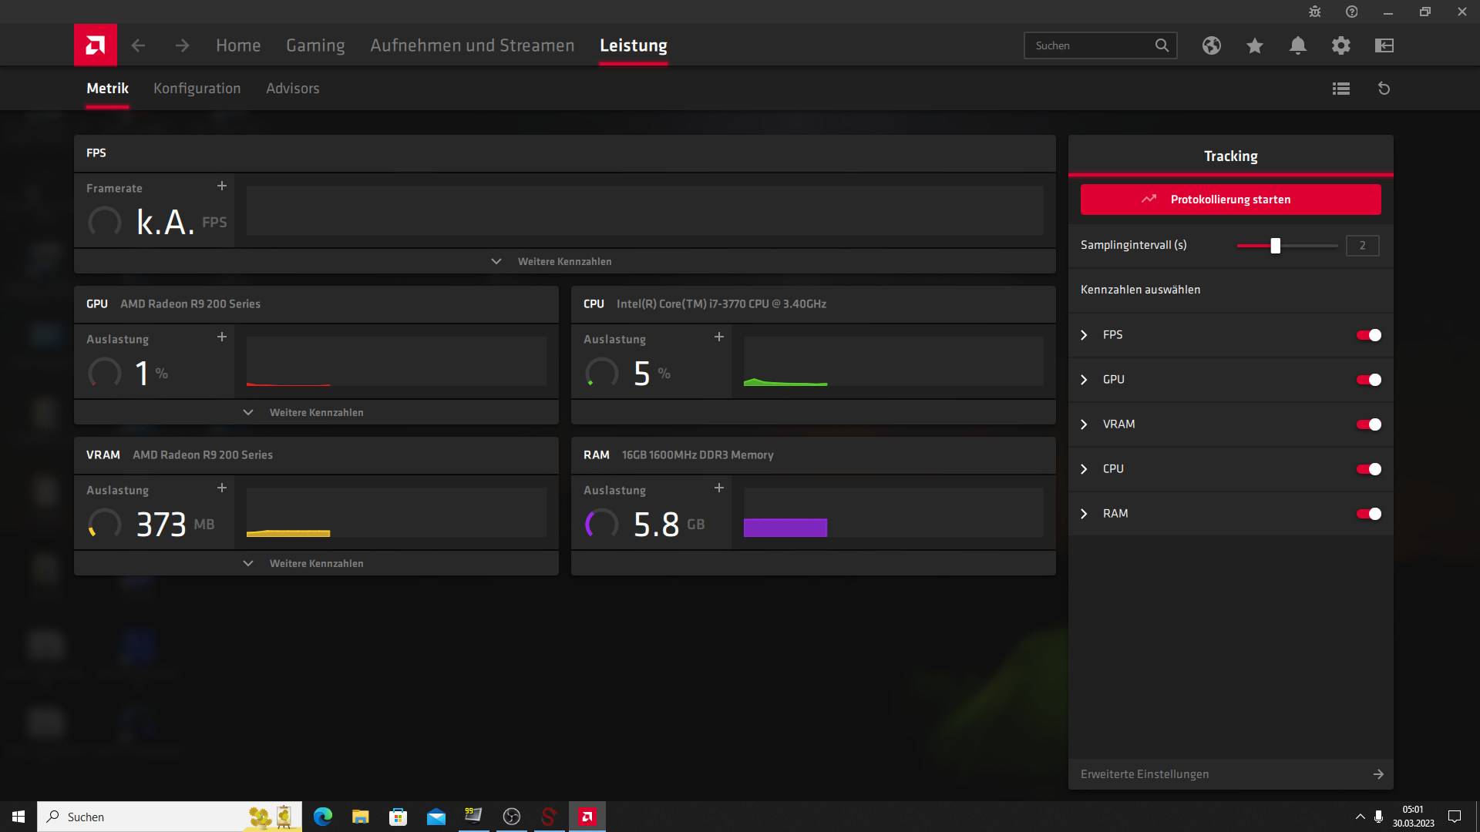Click AMD Software taskbar icon
Image resolution: width=1480 pixels, height=832 pixels.
click(587, 817)
